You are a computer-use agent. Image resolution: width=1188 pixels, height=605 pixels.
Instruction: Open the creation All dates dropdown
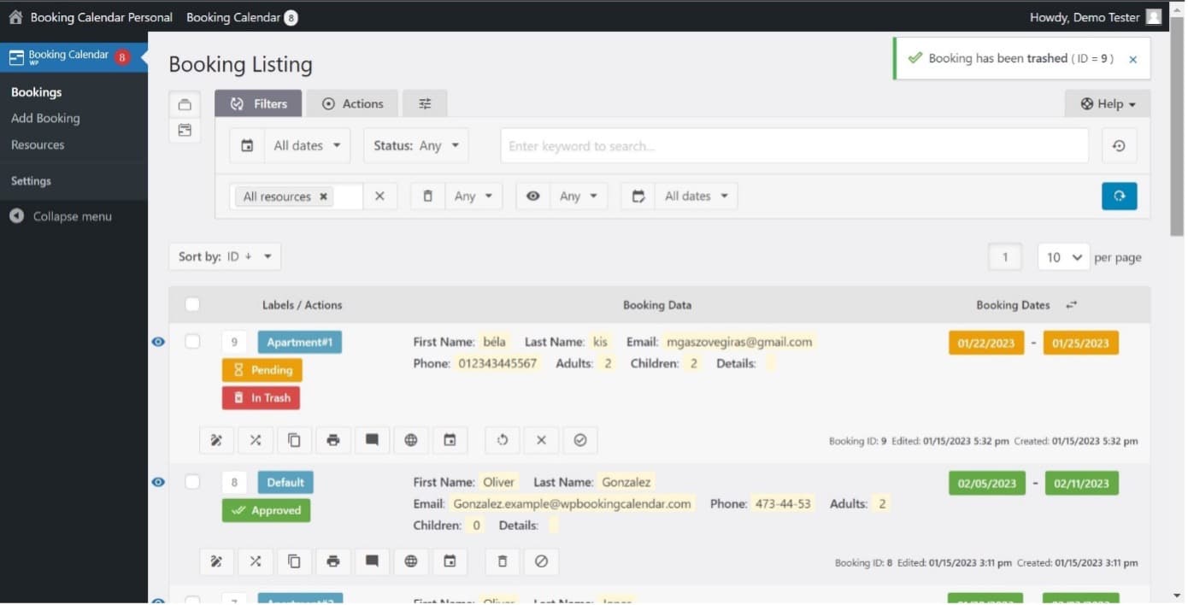pyautogui.click(x=696, y=197)
